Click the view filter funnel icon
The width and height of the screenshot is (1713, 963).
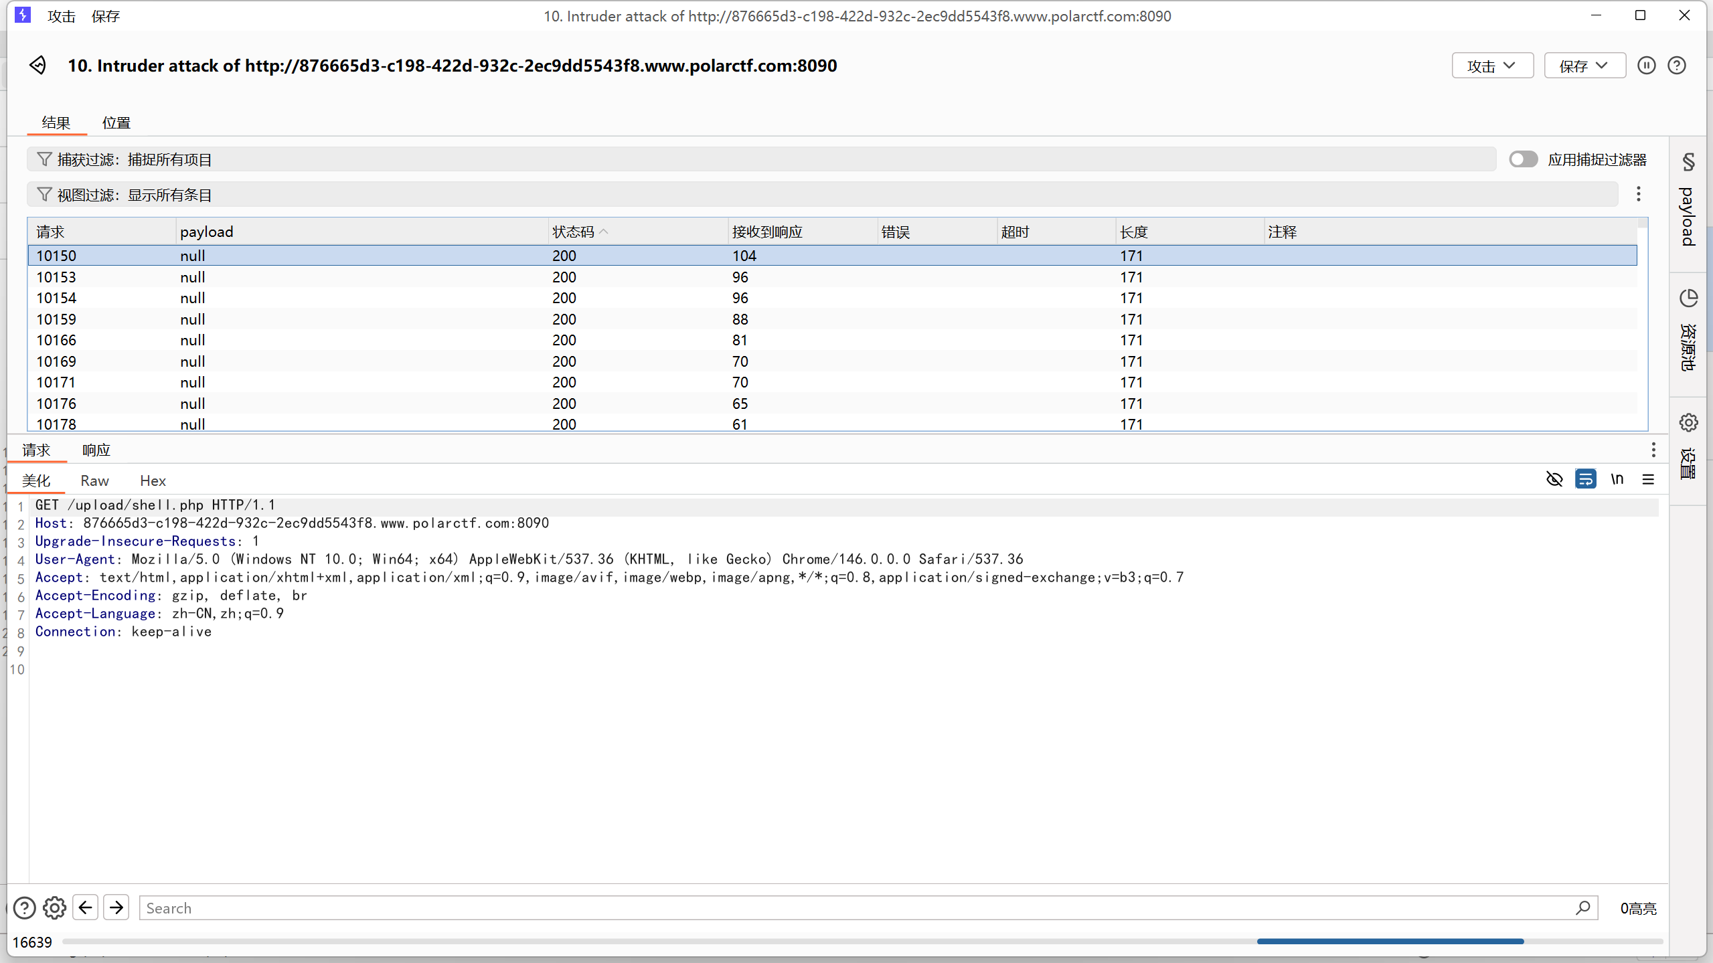click(x=44, y=195)
